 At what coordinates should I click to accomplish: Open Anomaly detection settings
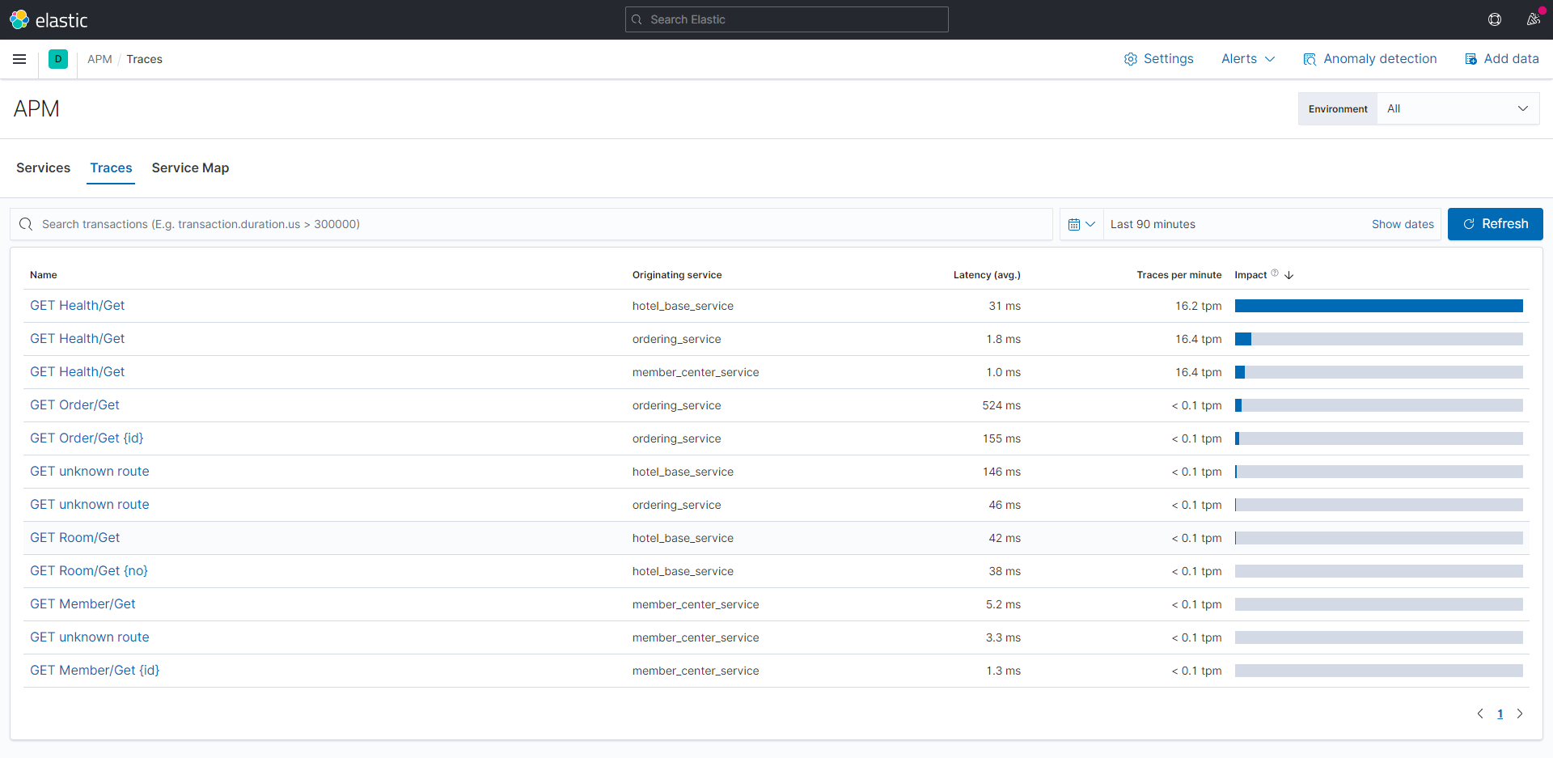tap(1369, 59)
